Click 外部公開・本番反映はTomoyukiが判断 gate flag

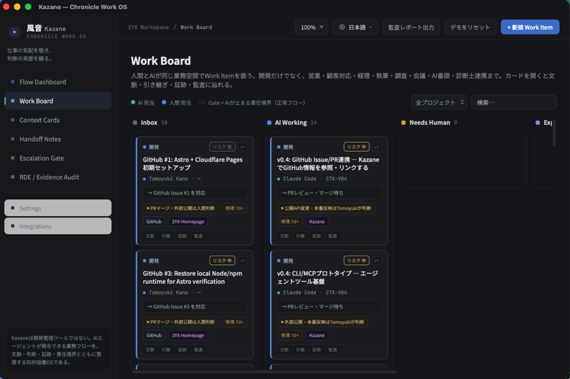(323, 322)
